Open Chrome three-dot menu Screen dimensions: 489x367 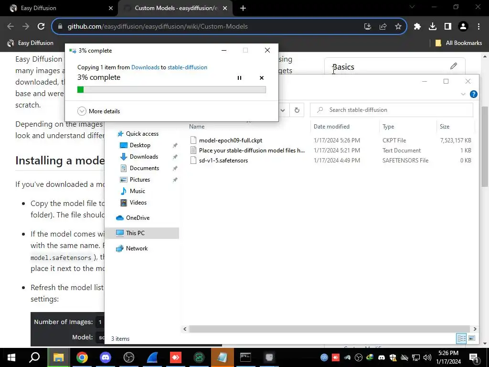[478, 27]
